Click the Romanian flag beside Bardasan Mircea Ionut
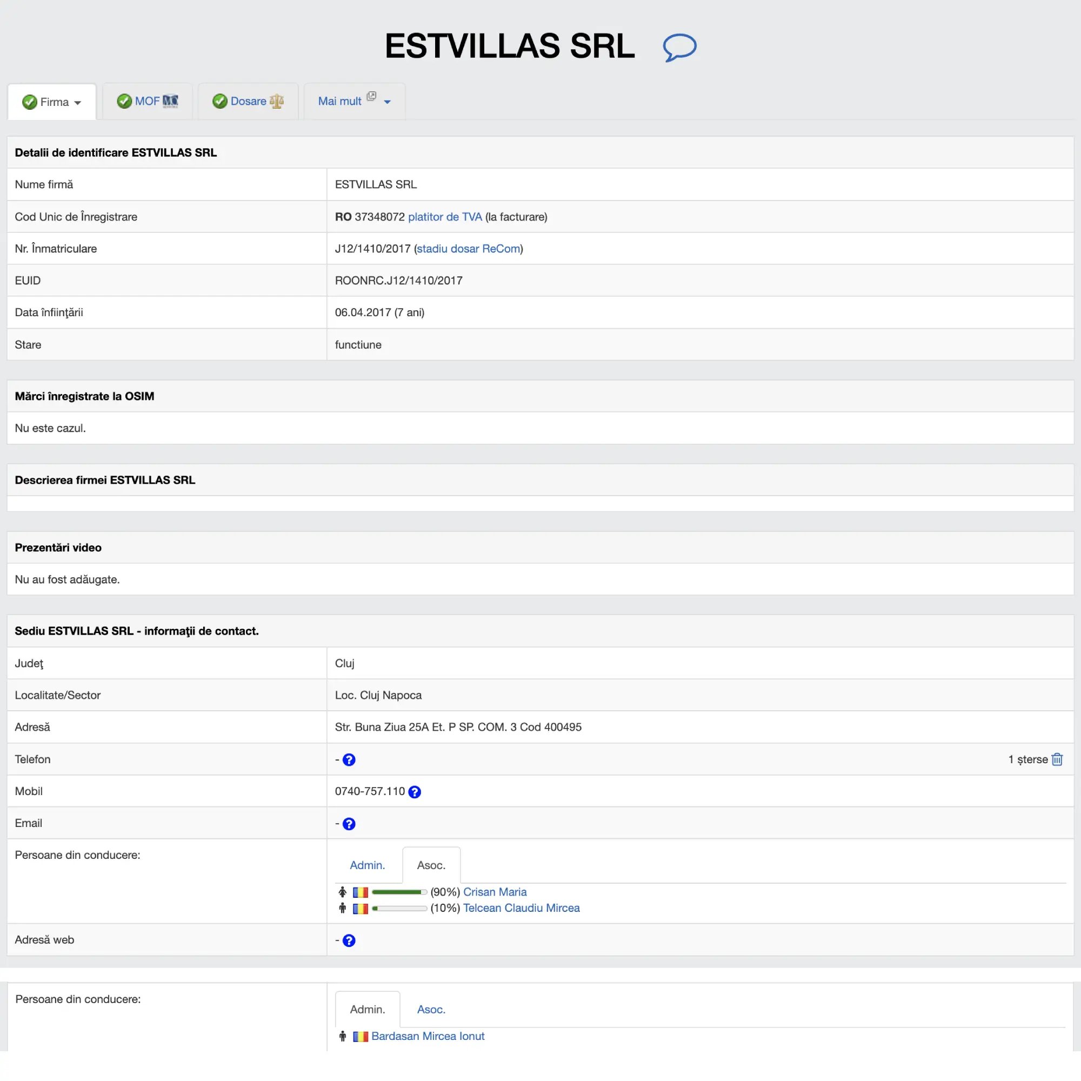Viewport: 1081px width, 1081px height. (361, 1036)
